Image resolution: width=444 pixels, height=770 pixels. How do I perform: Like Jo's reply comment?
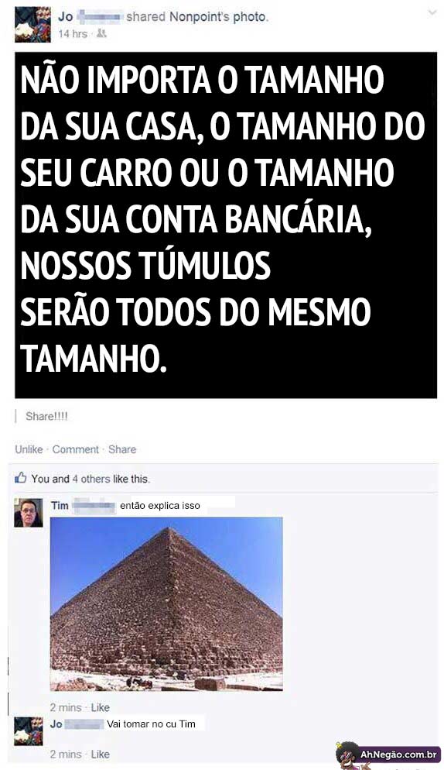pos(100,755)
